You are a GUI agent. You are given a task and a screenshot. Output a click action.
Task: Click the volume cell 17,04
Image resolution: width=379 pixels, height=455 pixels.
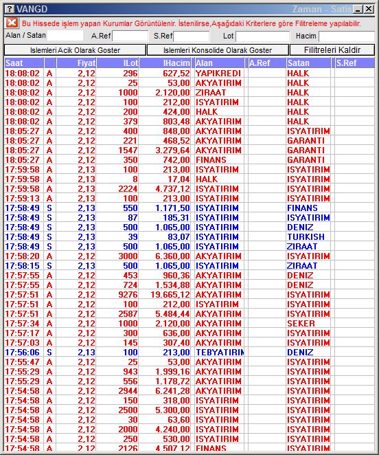coord(165,179)
